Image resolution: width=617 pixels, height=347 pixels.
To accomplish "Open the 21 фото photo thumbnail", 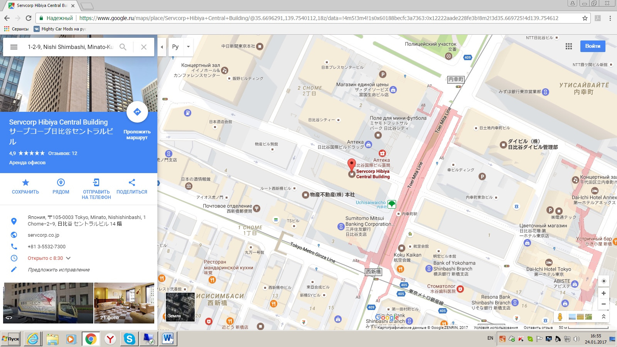I will 124,303.
